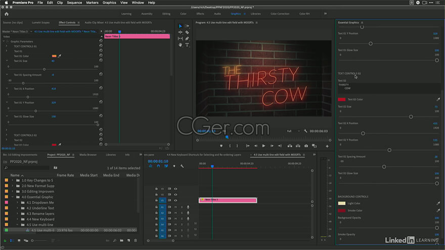Open Program monitor button editor plus
The width and height of the screenshot is (445, 250).
[x=327, y=146]
